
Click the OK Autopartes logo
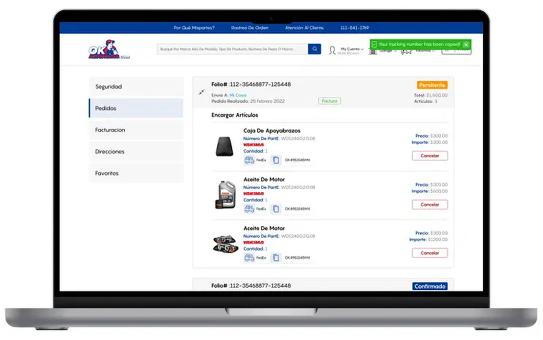coord(109,49)
